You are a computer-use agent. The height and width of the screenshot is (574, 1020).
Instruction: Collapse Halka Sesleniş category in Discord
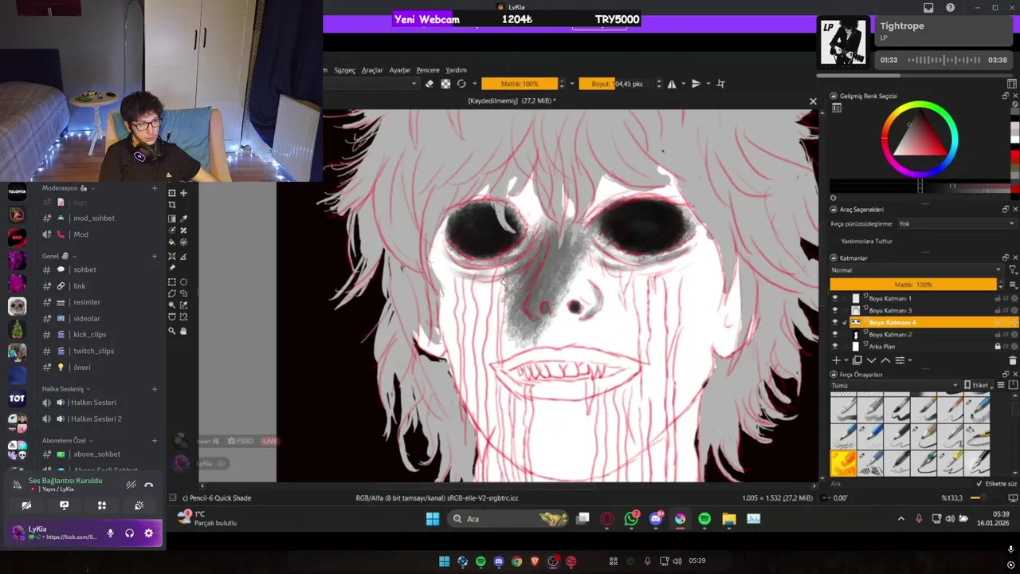[66, 389]
